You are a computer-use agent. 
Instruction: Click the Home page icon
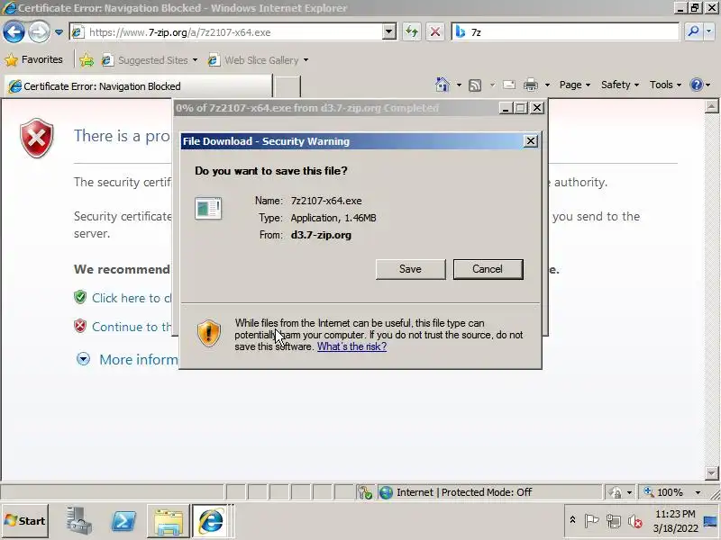[x=443, y=85]
